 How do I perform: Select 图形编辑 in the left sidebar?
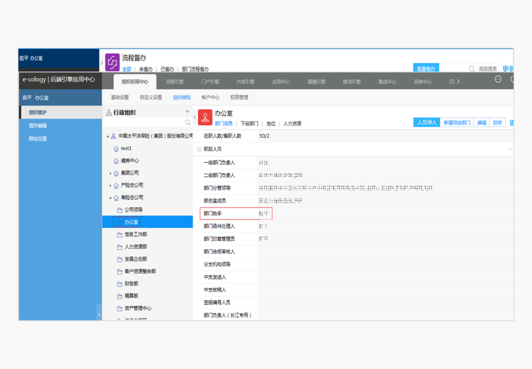click(38, 126)
